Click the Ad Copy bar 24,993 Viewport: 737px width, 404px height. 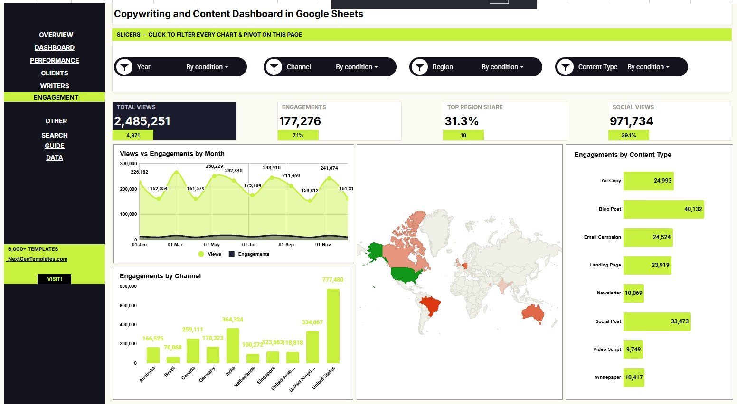(x=648, y=181)
